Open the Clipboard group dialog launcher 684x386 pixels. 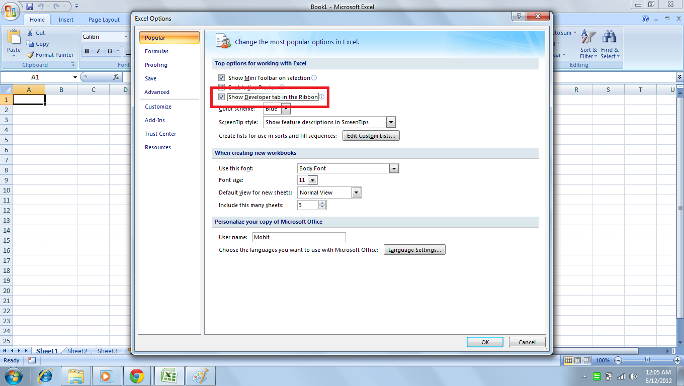[73, 65]
